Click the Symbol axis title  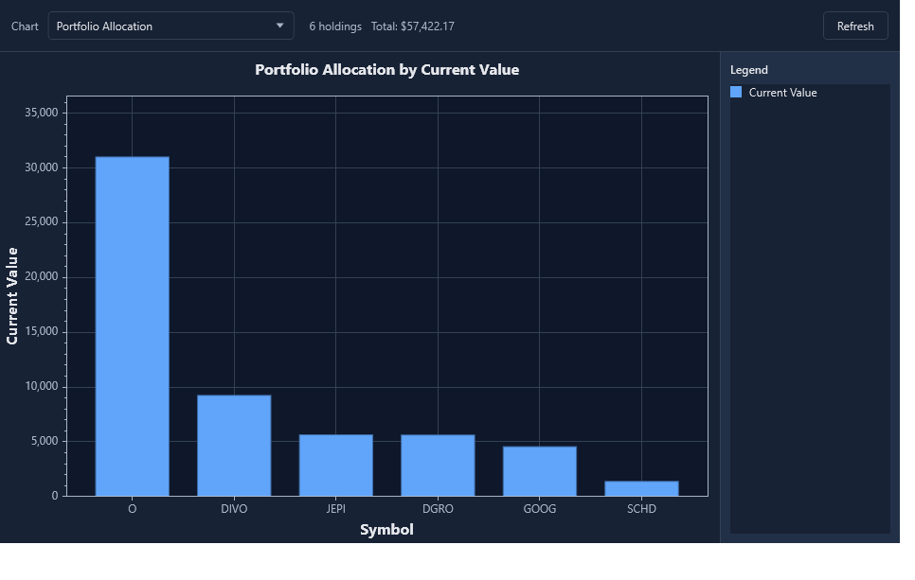click(x=386, y=529)
